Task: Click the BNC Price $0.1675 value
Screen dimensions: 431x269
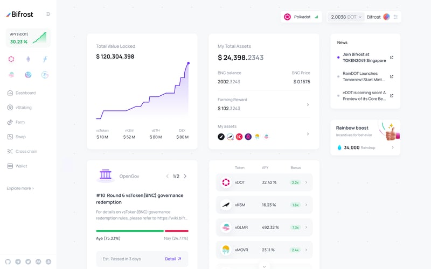Action: (302, 82)
